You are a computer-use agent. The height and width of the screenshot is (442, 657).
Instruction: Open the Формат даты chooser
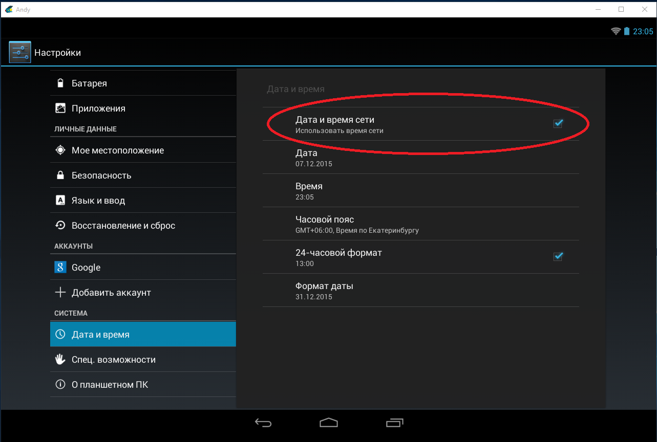coord(421,290)
